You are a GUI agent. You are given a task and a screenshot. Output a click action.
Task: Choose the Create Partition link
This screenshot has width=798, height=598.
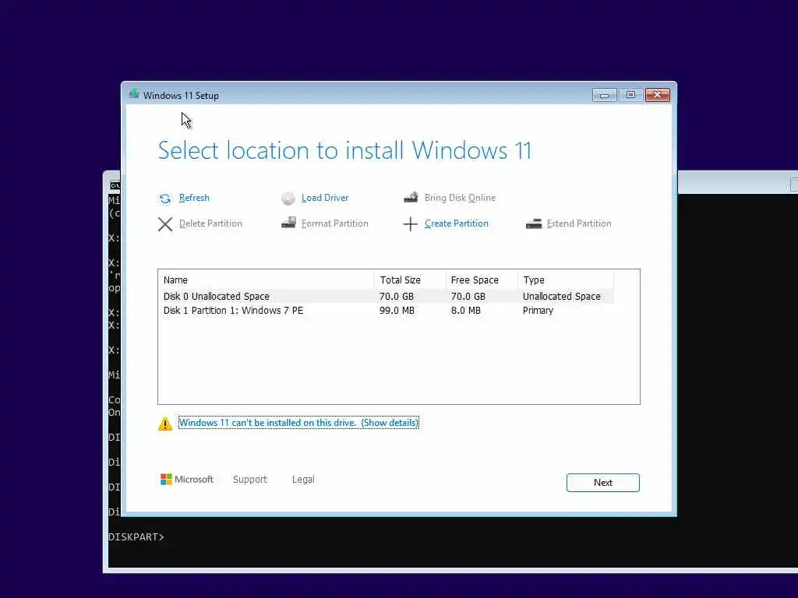click(456, 223)
